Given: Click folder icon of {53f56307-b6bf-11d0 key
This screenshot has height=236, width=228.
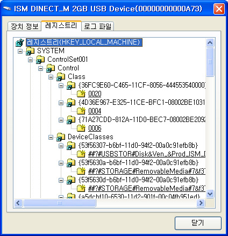Looking at the screenshot, I should [71, 146].
